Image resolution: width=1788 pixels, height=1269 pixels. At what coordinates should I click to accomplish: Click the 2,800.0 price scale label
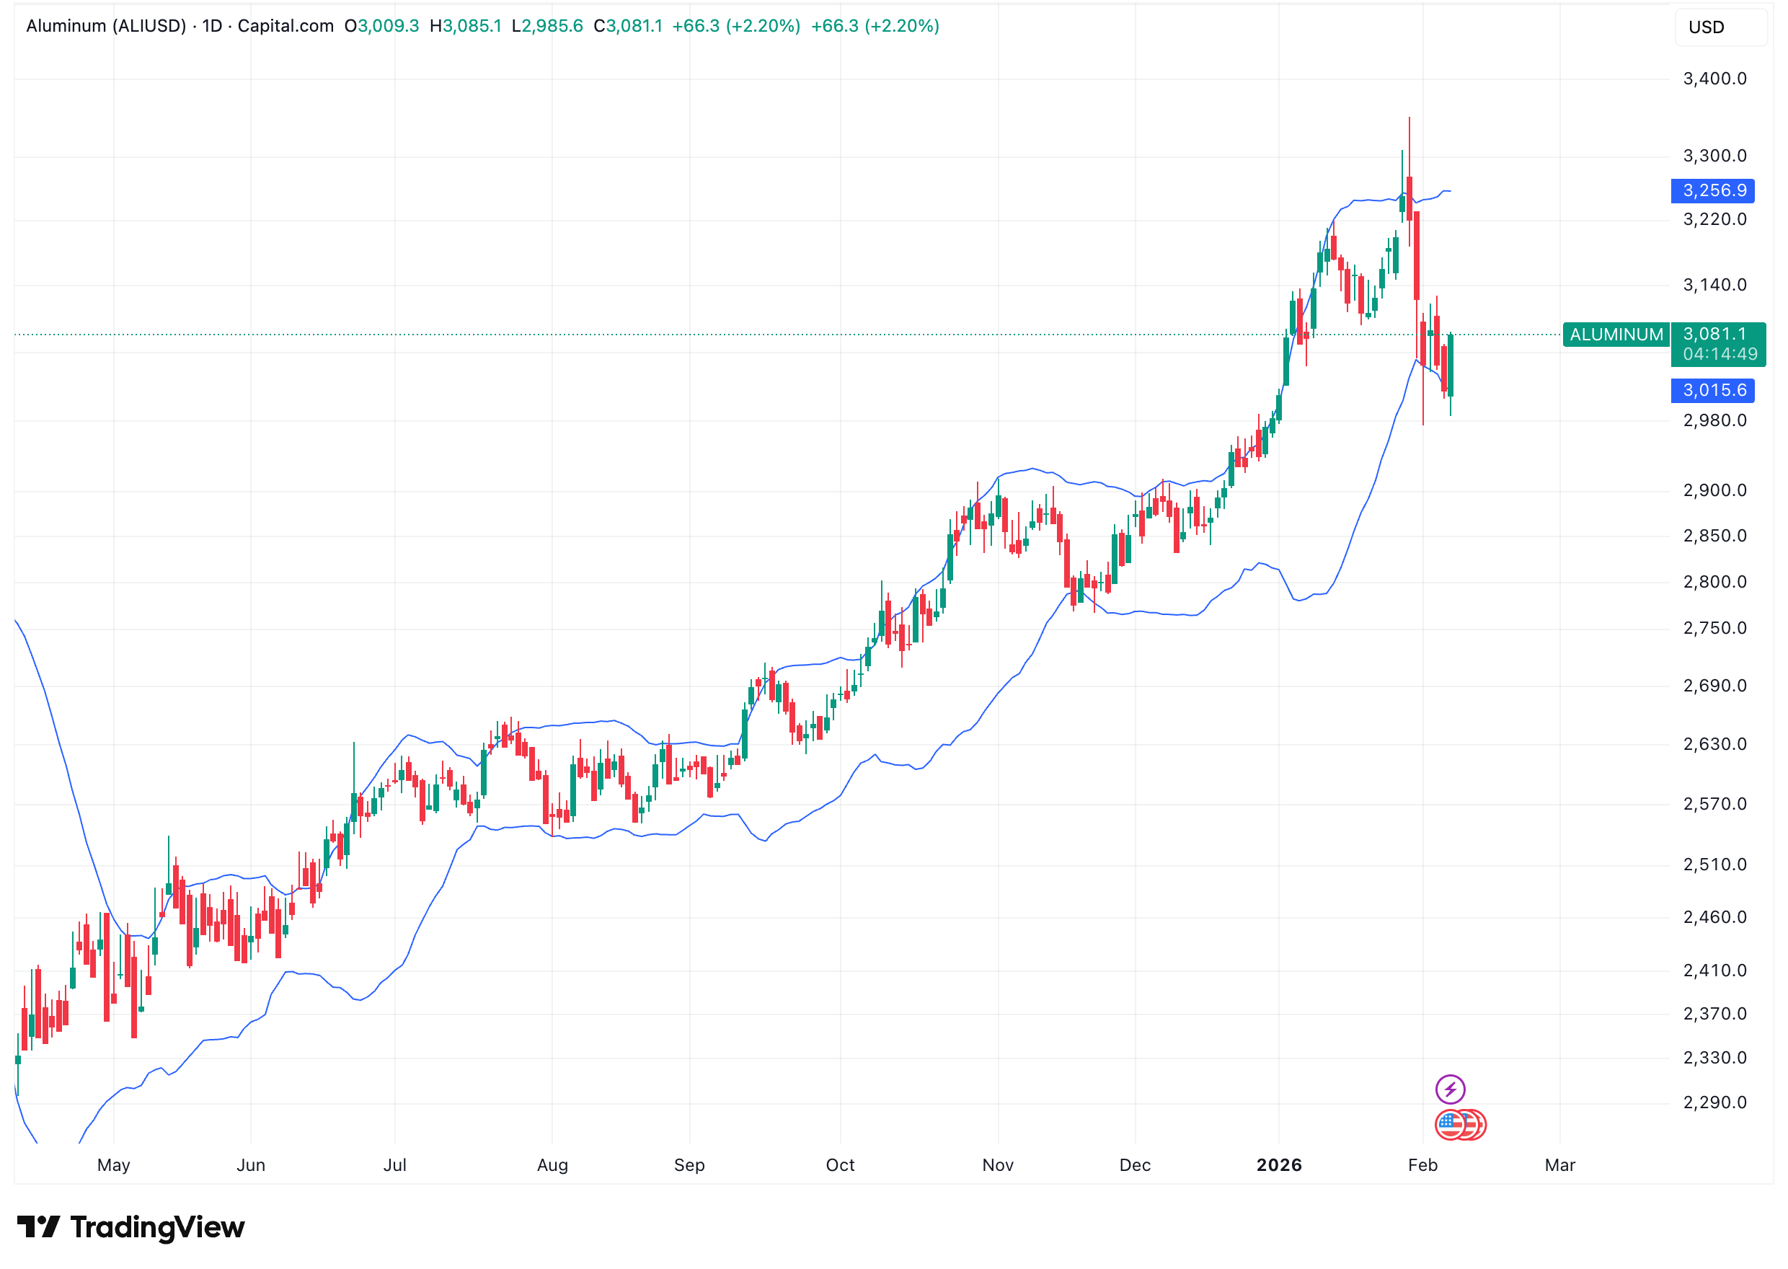click(1714, 581)
